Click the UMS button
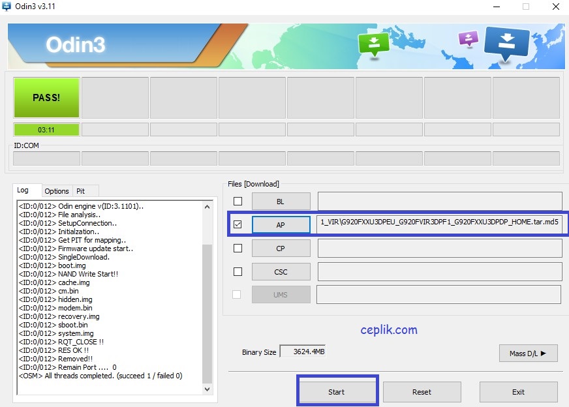The image size is (569, 407). coord(281,295)
